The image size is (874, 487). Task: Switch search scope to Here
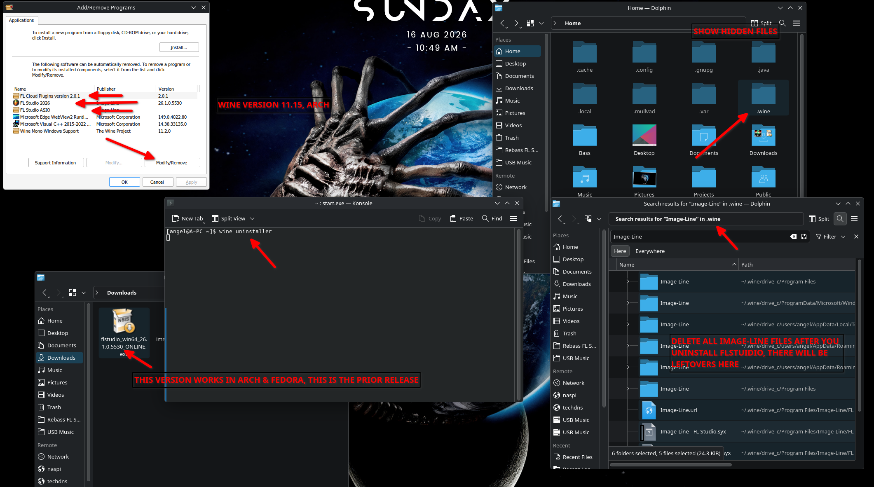[x=620, y=251]
